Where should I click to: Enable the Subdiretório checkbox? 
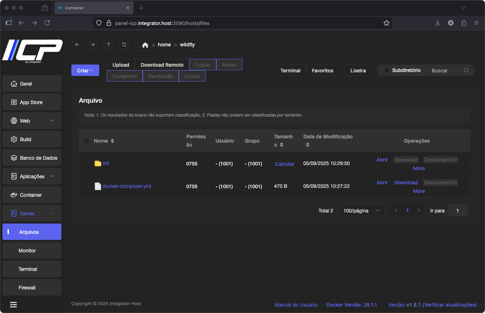click(387, 70)
